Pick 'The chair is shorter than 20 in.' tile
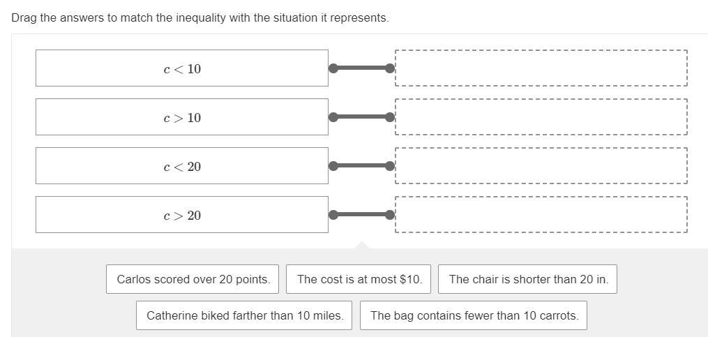This screenshot has height=337, width=708. coord(528,279)
